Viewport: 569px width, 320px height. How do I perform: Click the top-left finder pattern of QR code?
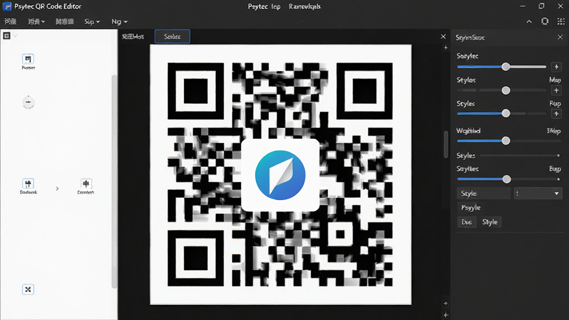(x=196, y=91)
